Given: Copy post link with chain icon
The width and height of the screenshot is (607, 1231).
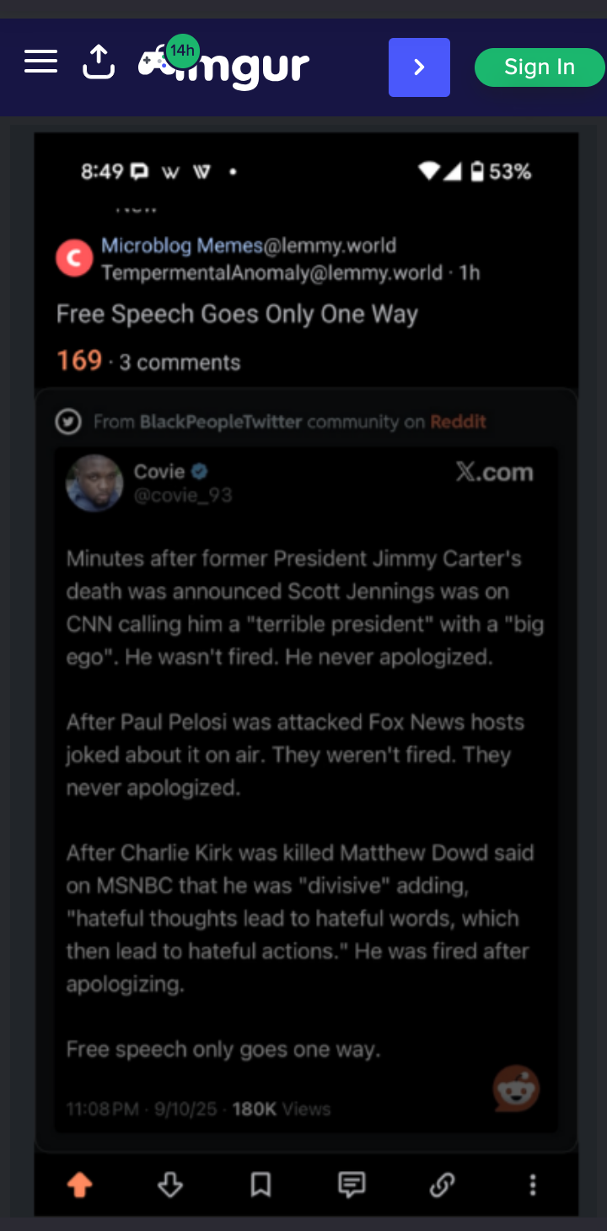Looking at the screenshot, I should 443,1185.
